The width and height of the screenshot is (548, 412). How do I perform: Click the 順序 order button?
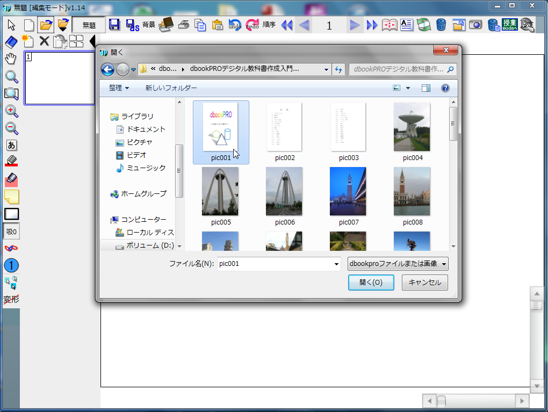tap(269, 25)
